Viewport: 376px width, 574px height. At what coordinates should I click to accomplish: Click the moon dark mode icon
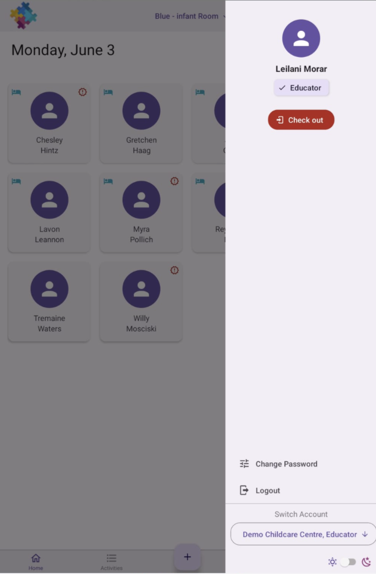coord(366,562)
